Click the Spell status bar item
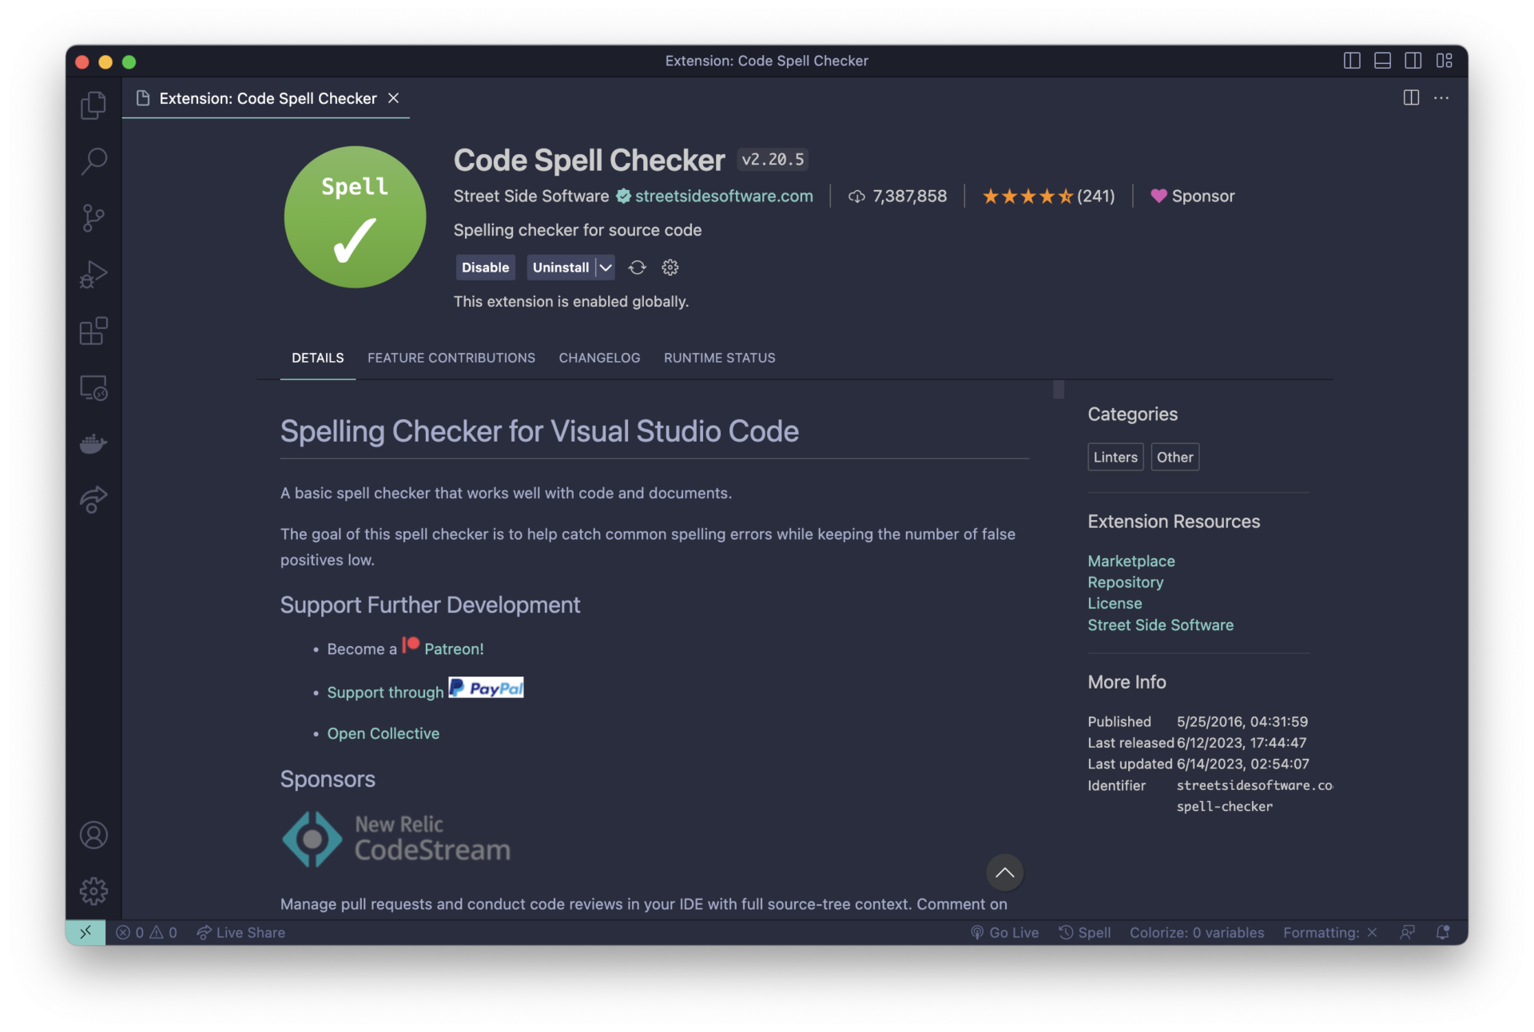Image resolution: width=1534 pixels, height=1032 pixels. pyautogui.click(x=1084, y=932)
